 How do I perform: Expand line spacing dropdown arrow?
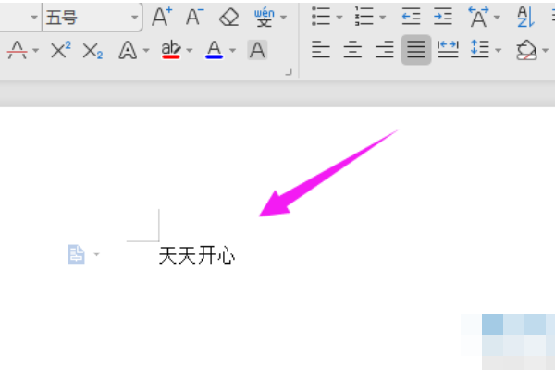tap(499, 50)
